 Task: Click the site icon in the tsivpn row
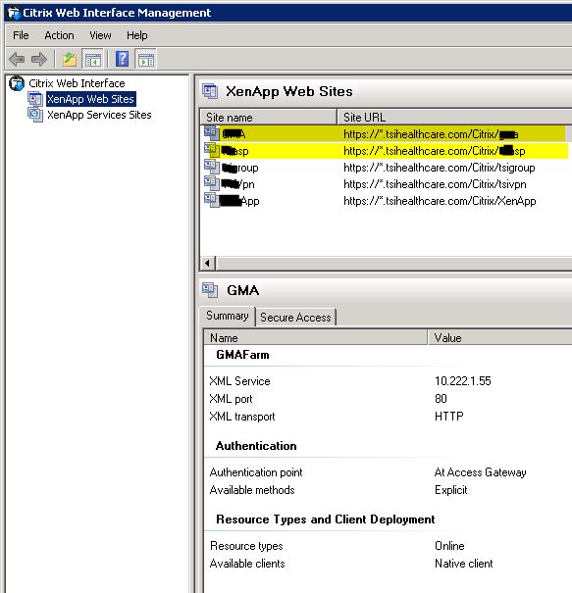click(x=212, y=183)
